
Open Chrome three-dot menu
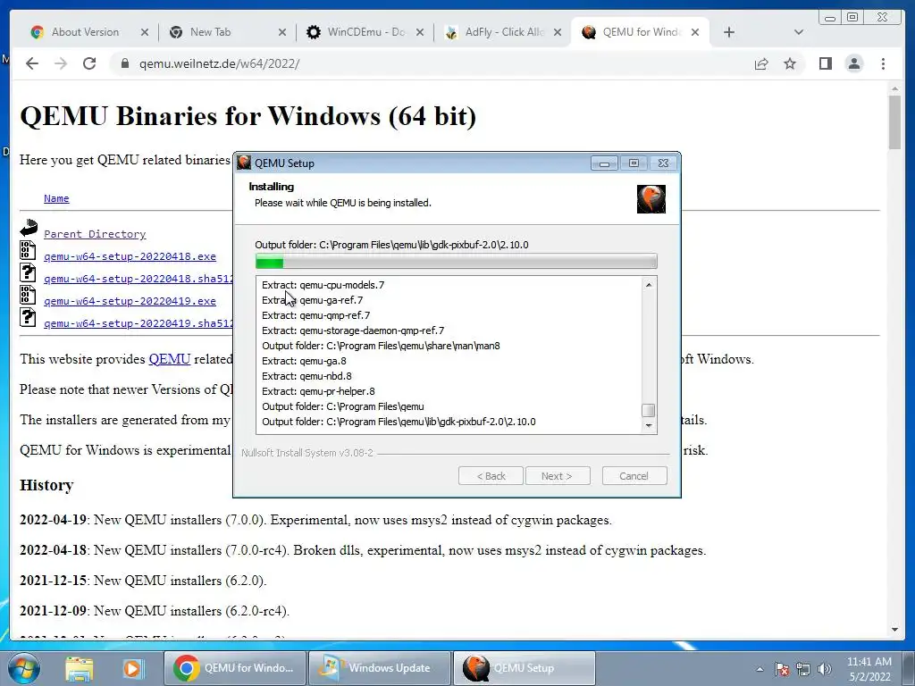[883, 63]
